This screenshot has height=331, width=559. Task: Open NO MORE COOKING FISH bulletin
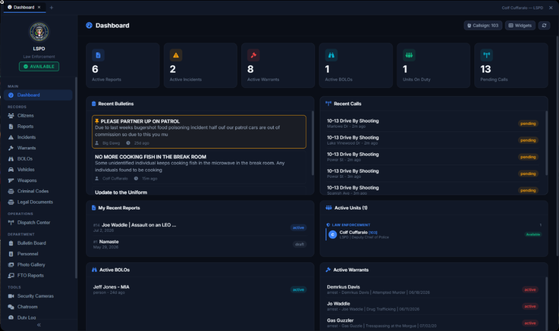coord(199,167)
